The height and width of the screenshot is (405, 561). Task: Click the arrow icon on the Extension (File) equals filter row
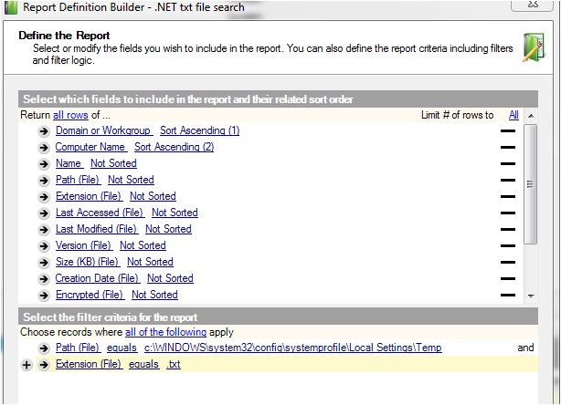(44, 365)
